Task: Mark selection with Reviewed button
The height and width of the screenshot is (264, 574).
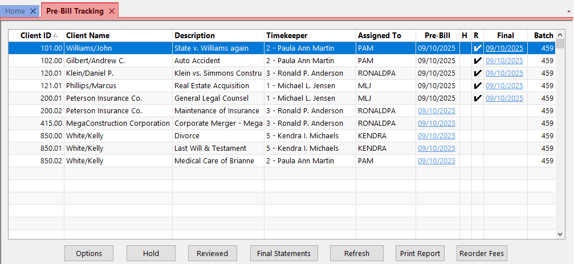Action: pos(212,253)
